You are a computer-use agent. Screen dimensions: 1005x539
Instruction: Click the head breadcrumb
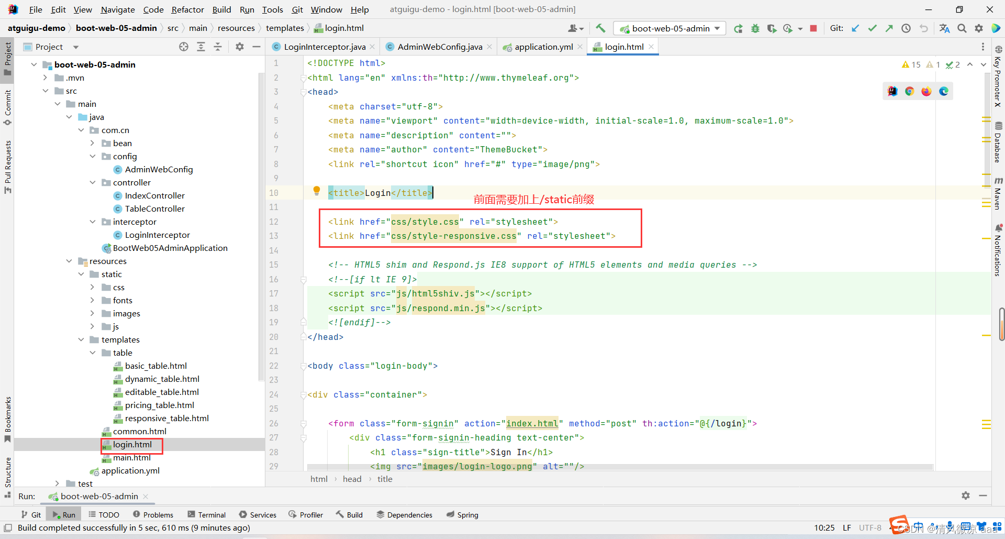[x=352, y=479]
